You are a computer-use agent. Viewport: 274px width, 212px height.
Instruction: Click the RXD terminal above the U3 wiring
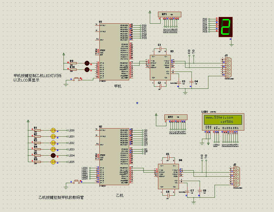click(189, 52)
